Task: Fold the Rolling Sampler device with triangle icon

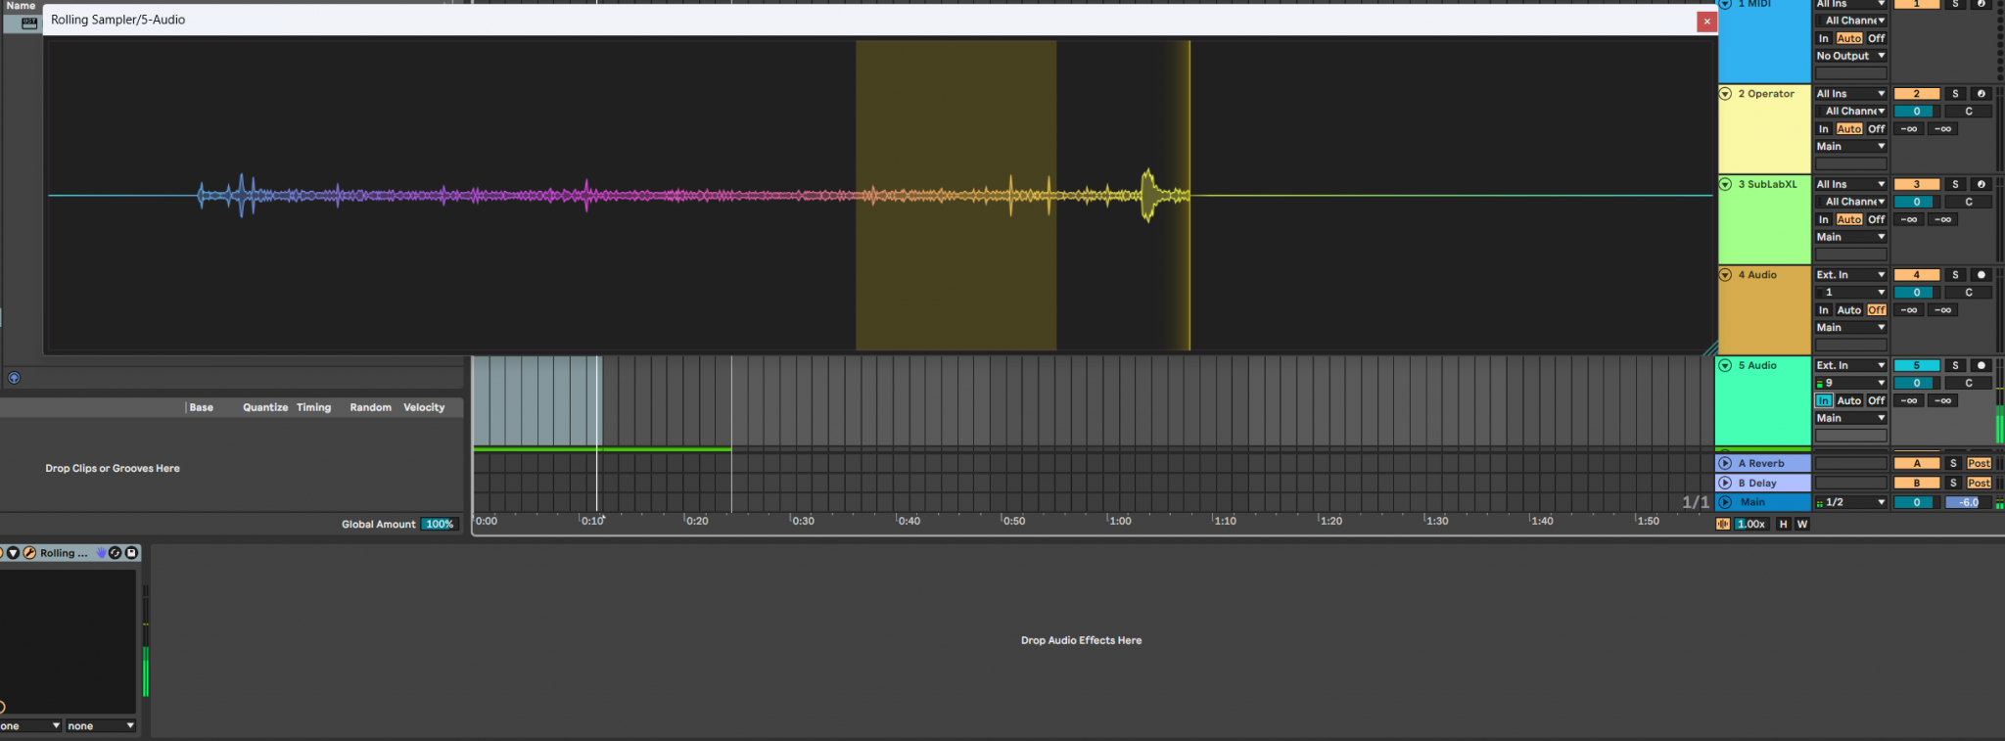Action: click(14, 553)
